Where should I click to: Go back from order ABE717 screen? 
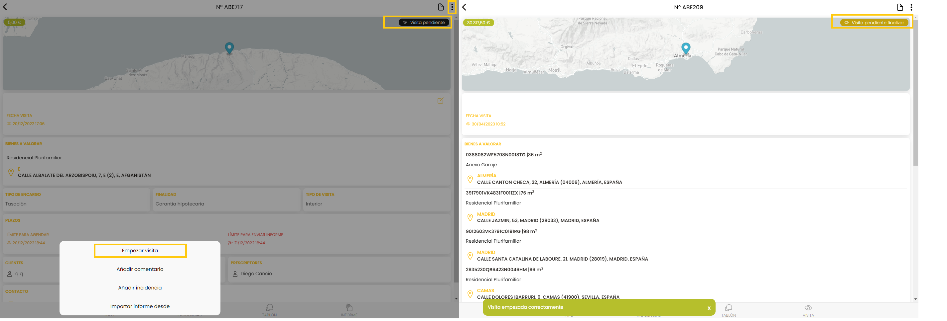click(5, 7)
